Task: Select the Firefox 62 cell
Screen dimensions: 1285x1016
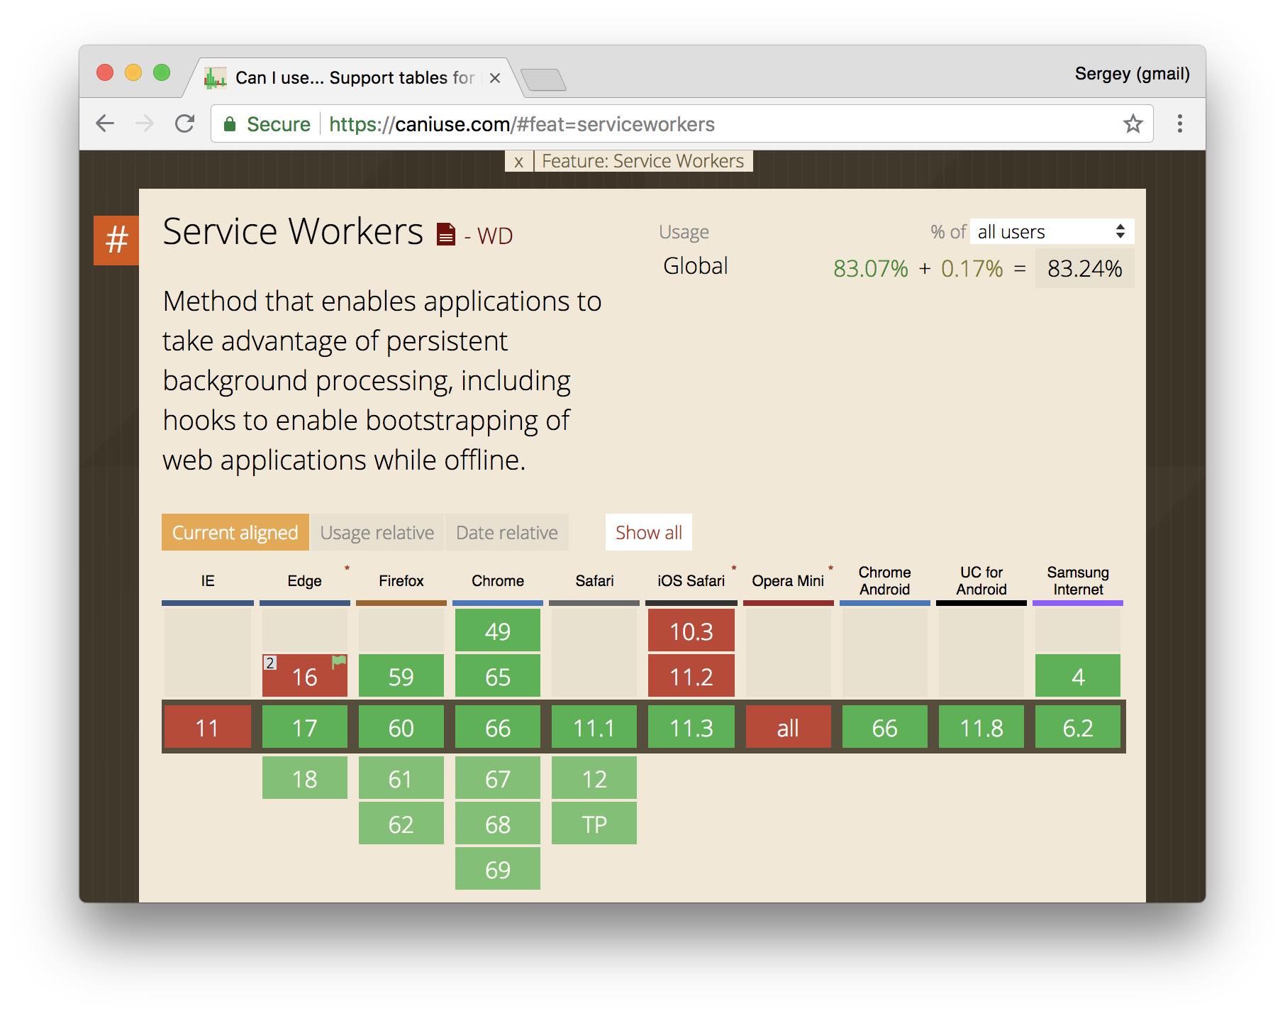Action: click(x=401, y=824)
